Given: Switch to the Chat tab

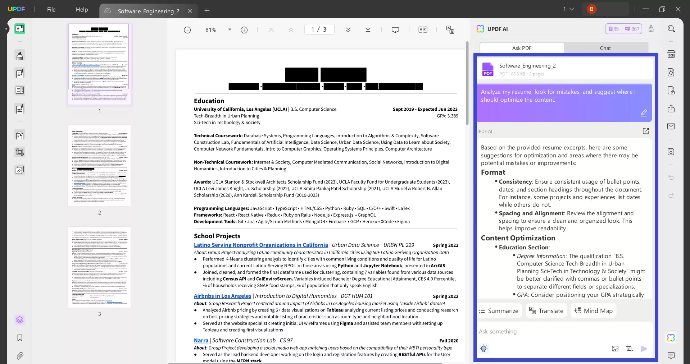Looking at the screenshot, I should 605,48.
